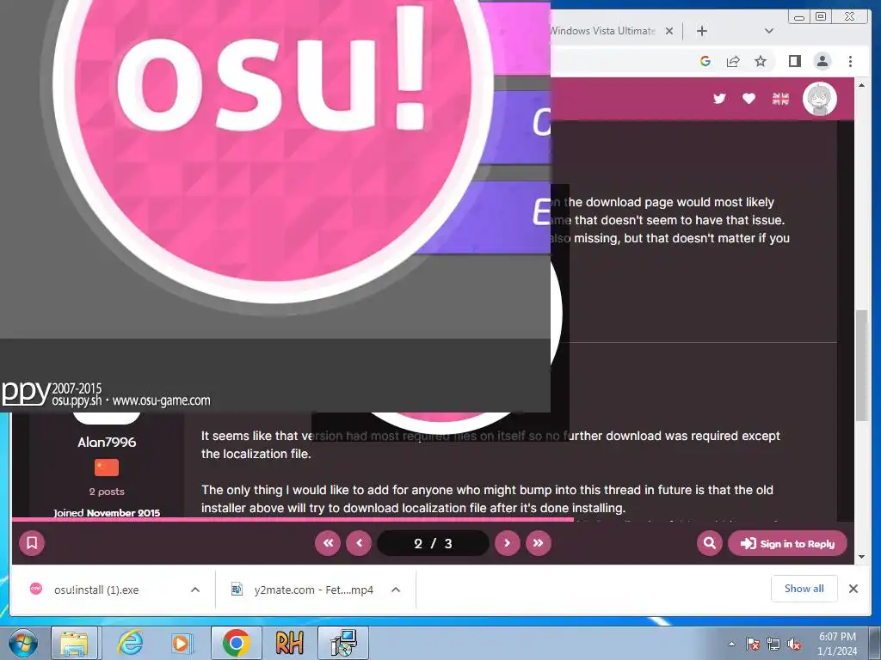Switch to Chrome in taskbar
This screenshot has height=660, width=881.
click(x=236, y=643)
